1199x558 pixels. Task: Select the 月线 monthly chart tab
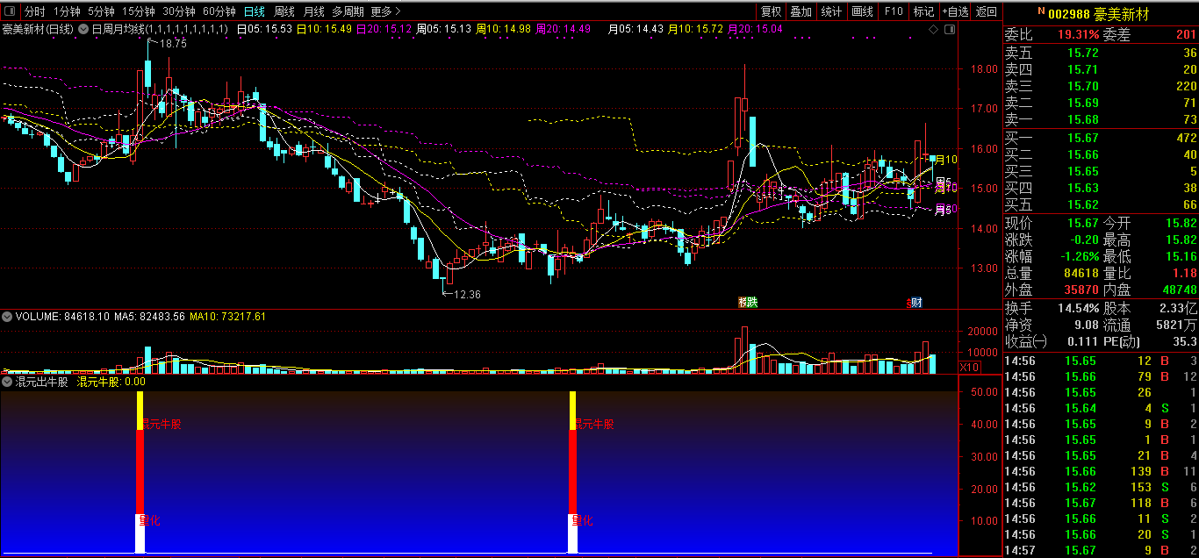click(313, 11)
